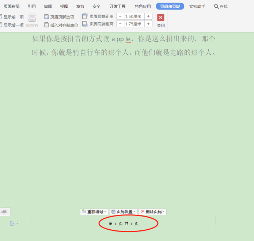Click the 插入对齐制表位 icon
The width and height of the screenshot is (254, 241).
point(46,25)
